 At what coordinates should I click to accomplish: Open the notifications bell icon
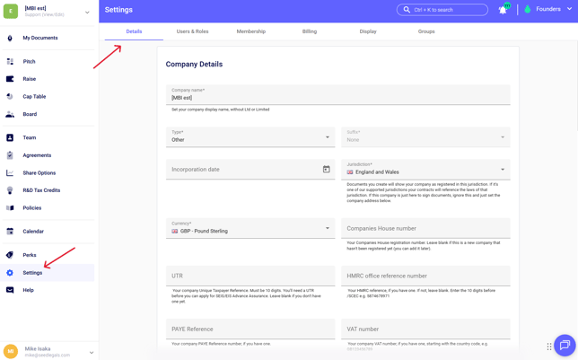click(503, 10)
